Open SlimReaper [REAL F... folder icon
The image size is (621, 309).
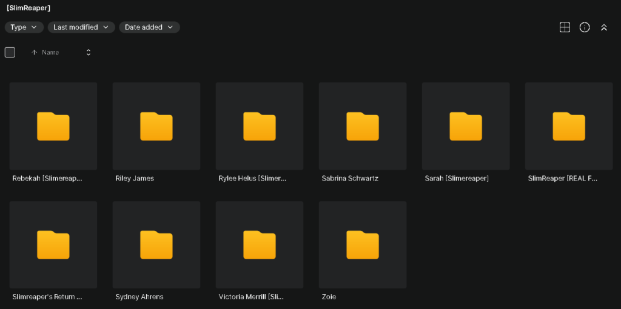569,126
